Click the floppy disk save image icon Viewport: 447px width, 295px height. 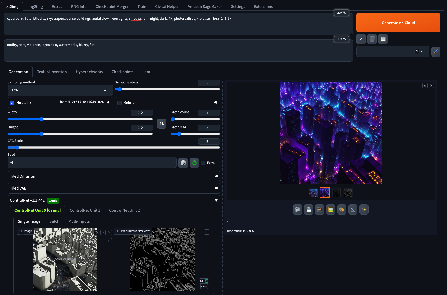308,210
